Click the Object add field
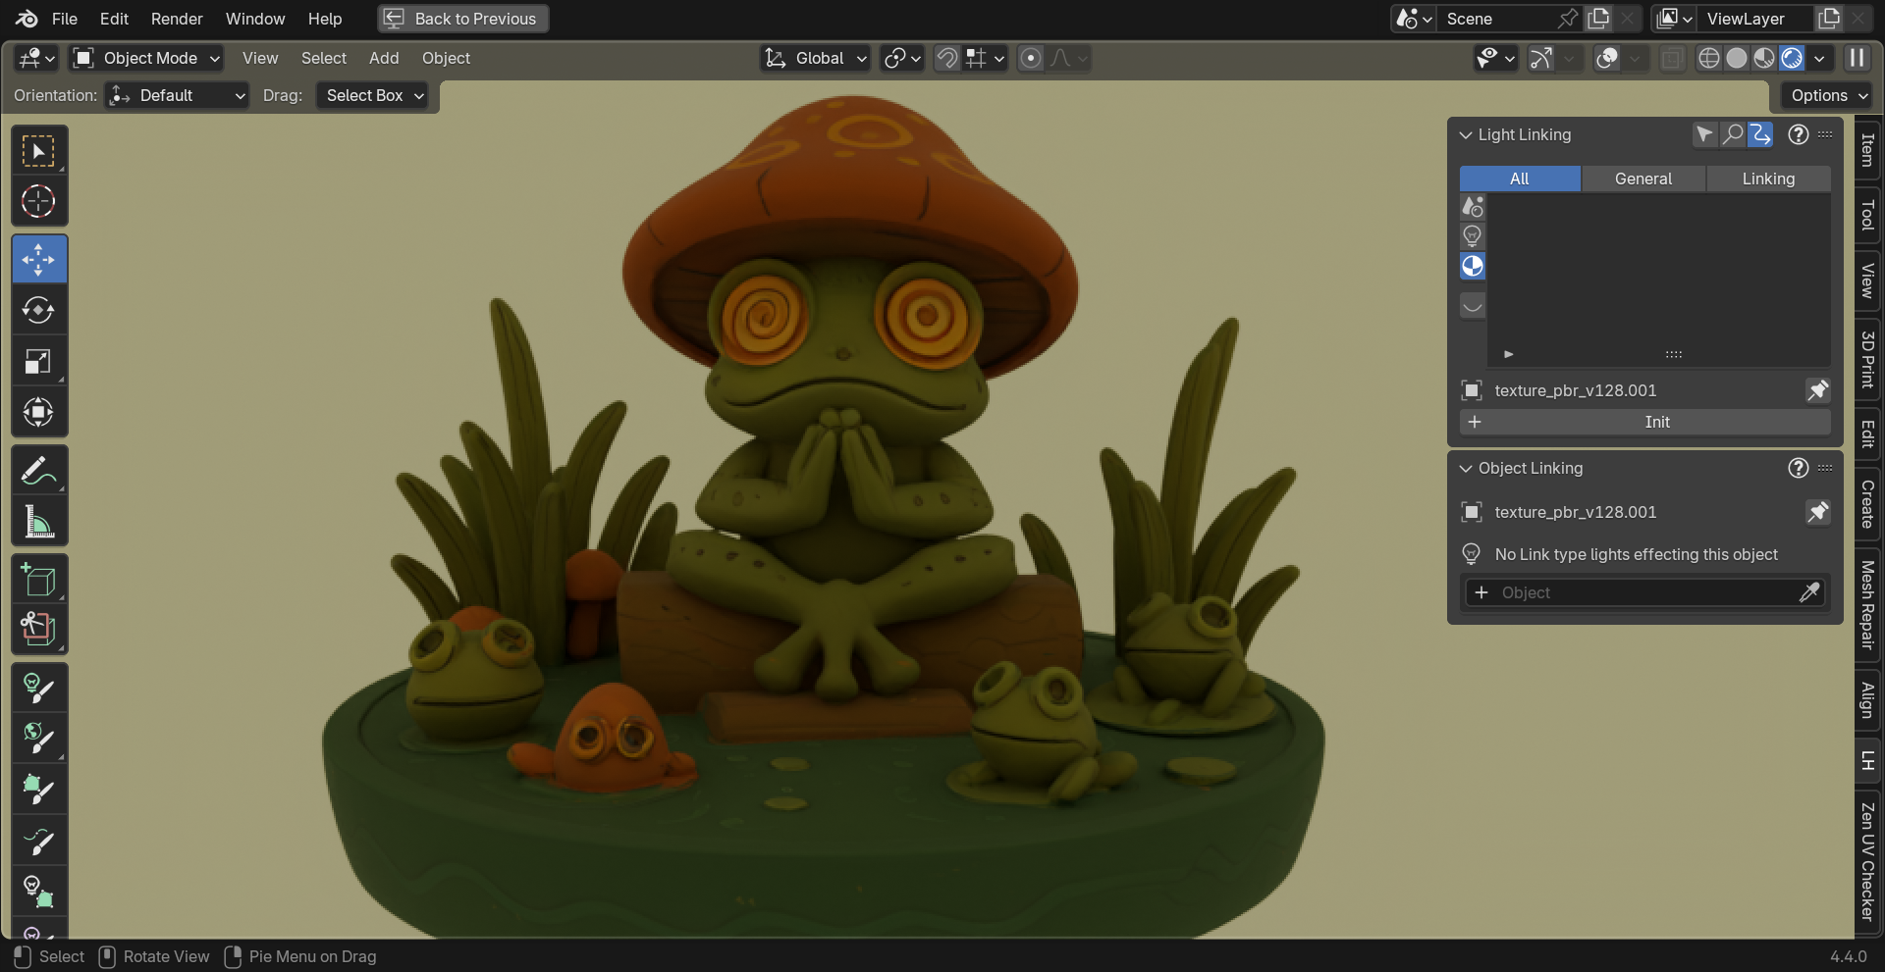Screen dimensions: 1885x972 tap(1645, 592)
